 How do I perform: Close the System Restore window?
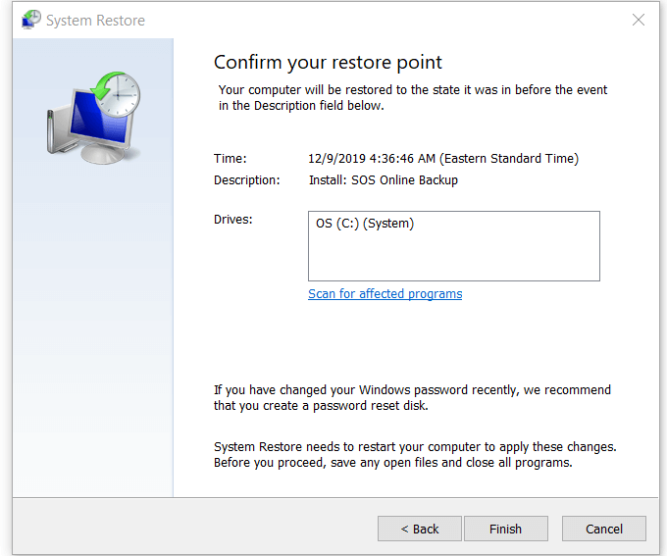(x=639, y=20)
